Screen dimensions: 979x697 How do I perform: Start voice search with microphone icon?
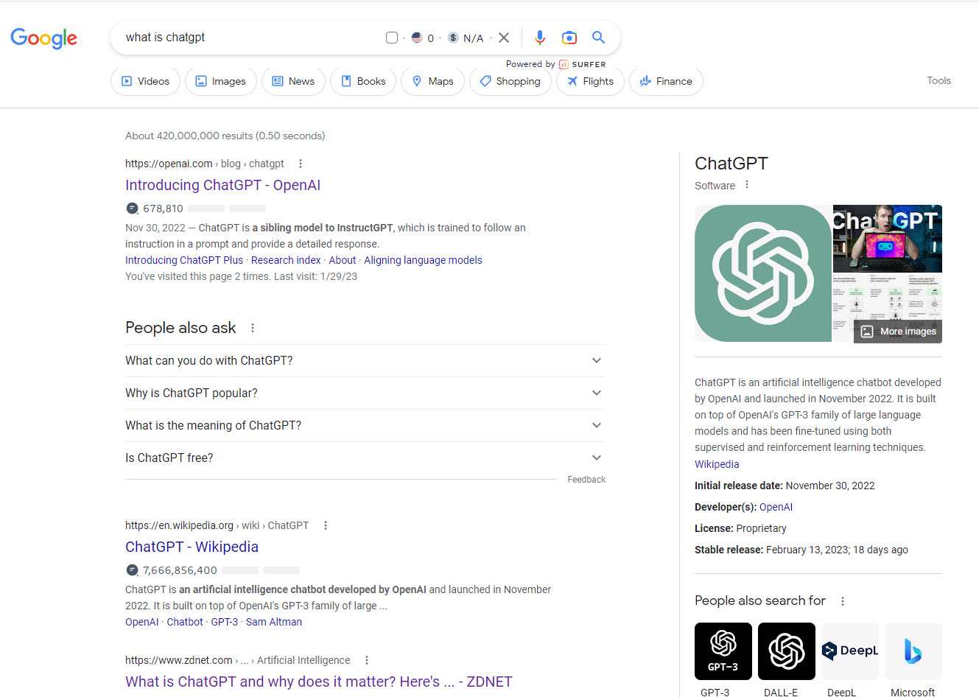click(540, 38)
